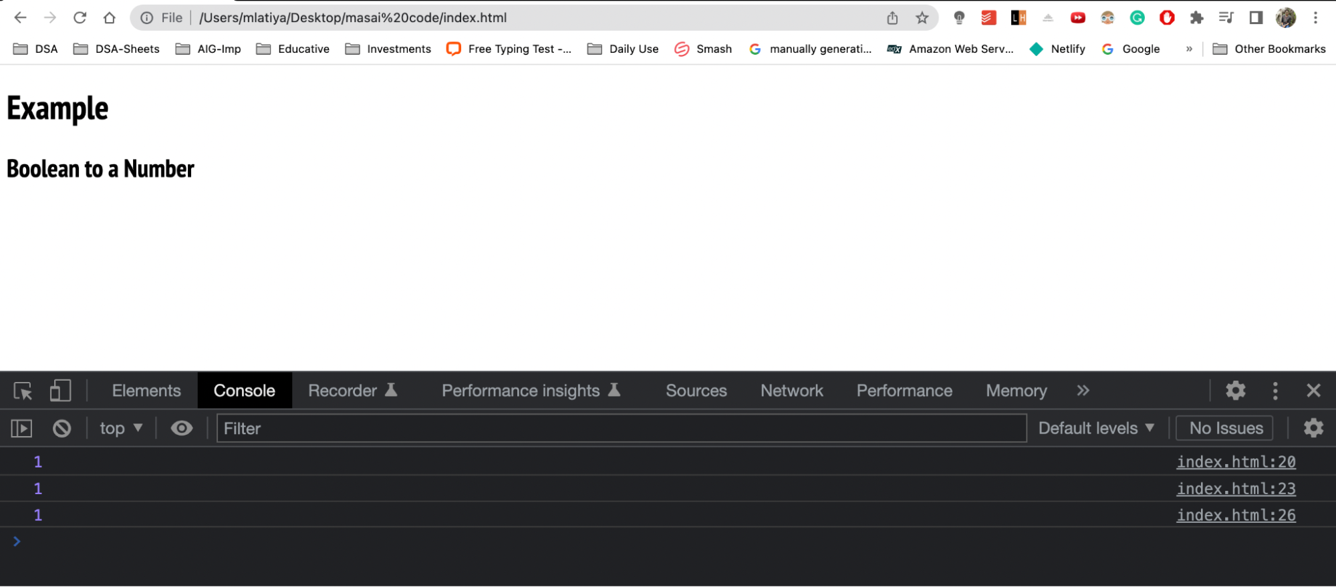This screenshot has height=587, width=1336.
Task: Open the index.html:20 source link
Action: 1236,462
